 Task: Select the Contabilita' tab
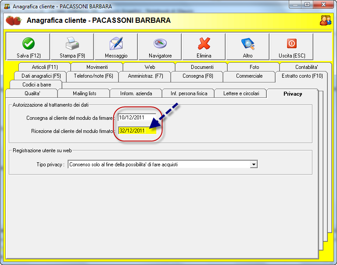pos(306,67)
